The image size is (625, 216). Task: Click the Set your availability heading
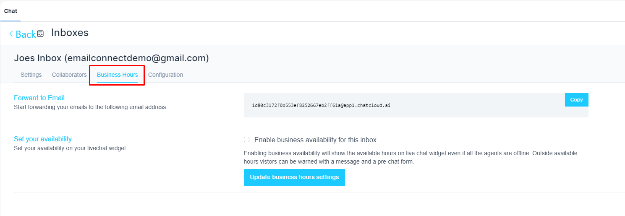coord(43,139)
